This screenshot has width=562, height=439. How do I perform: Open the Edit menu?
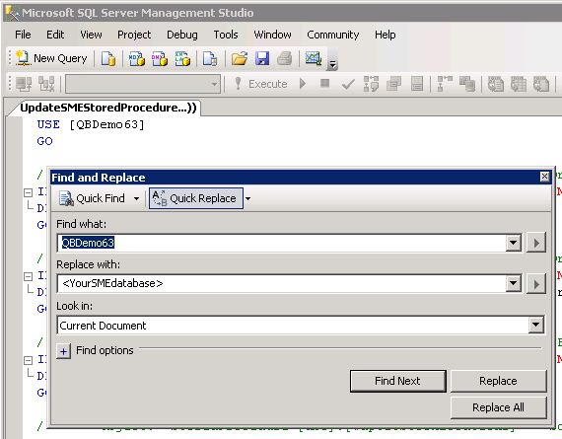[55, 35]
